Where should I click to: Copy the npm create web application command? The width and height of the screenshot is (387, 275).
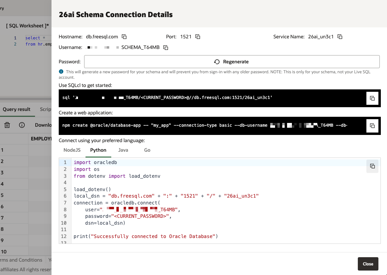(372, 126)
